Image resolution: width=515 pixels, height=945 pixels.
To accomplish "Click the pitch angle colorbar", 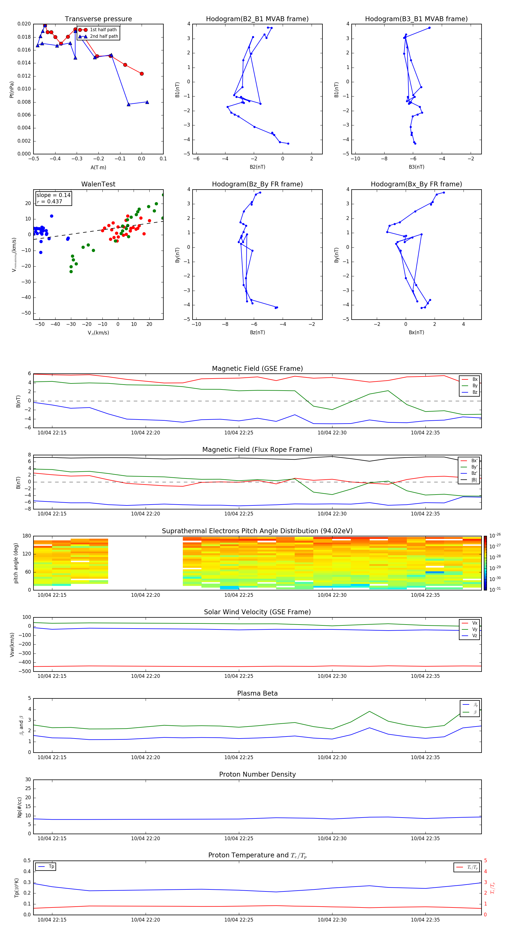I will (485, 563).
